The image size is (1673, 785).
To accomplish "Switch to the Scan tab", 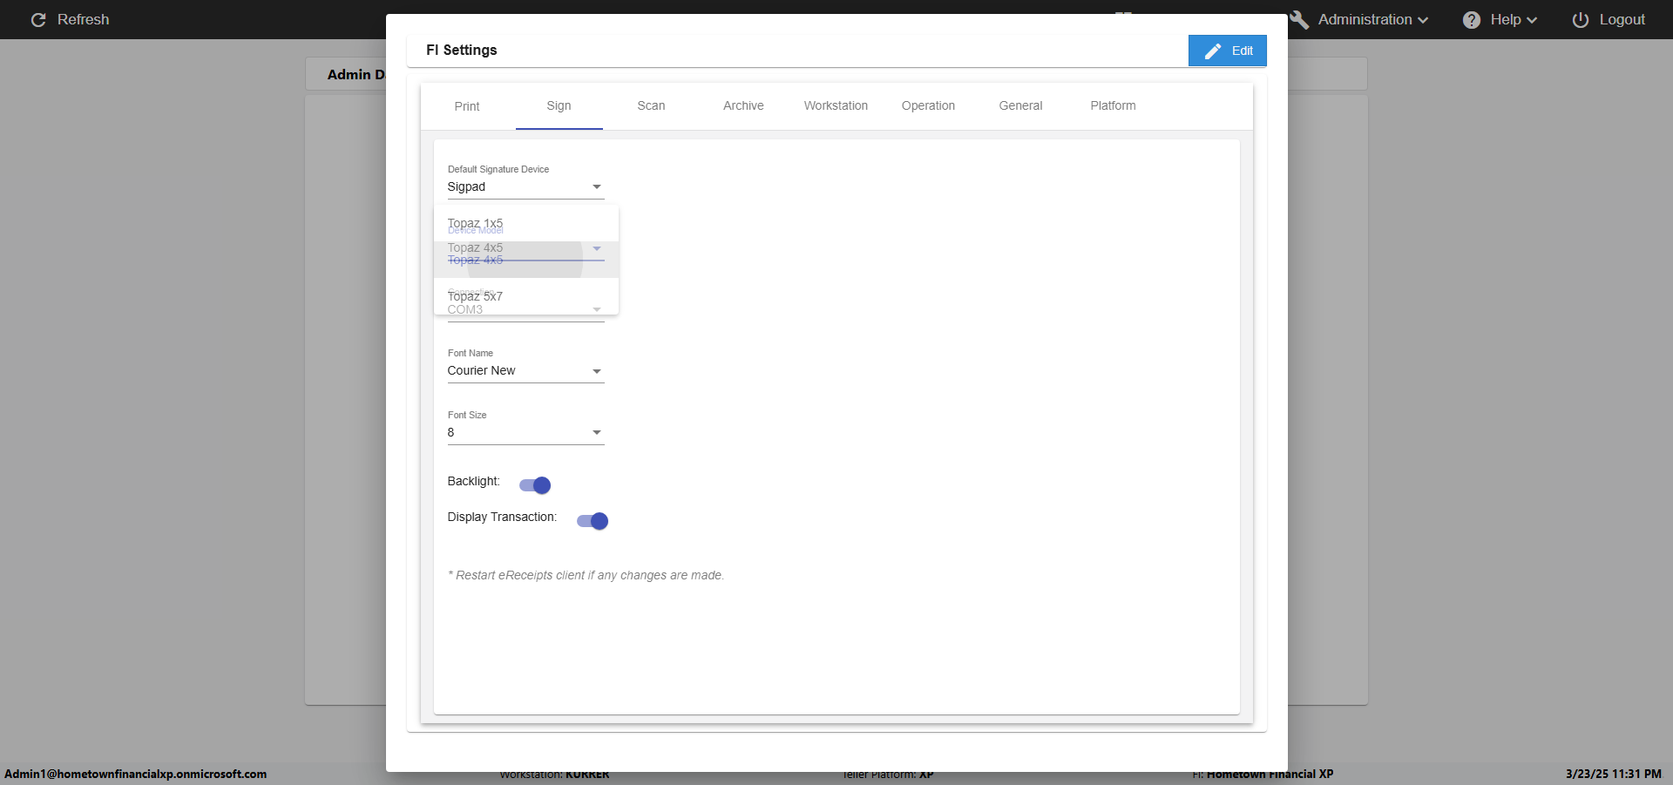I will (x=651, y=106).
